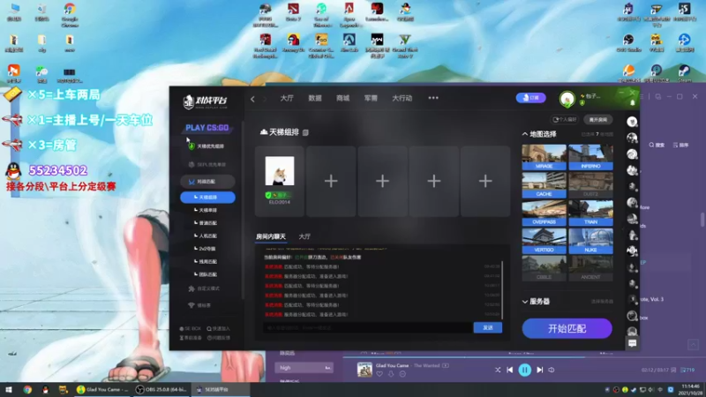Open Windows Start menu

[8, 389]
